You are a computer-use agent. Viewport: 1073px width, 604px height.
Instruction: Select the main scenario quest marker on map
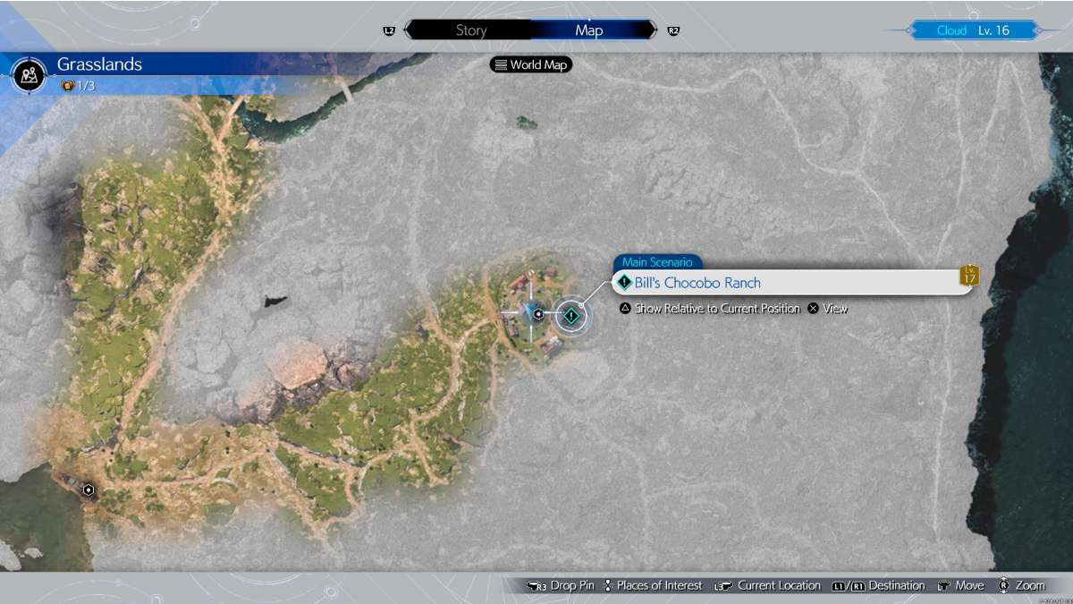pos(570,315)
